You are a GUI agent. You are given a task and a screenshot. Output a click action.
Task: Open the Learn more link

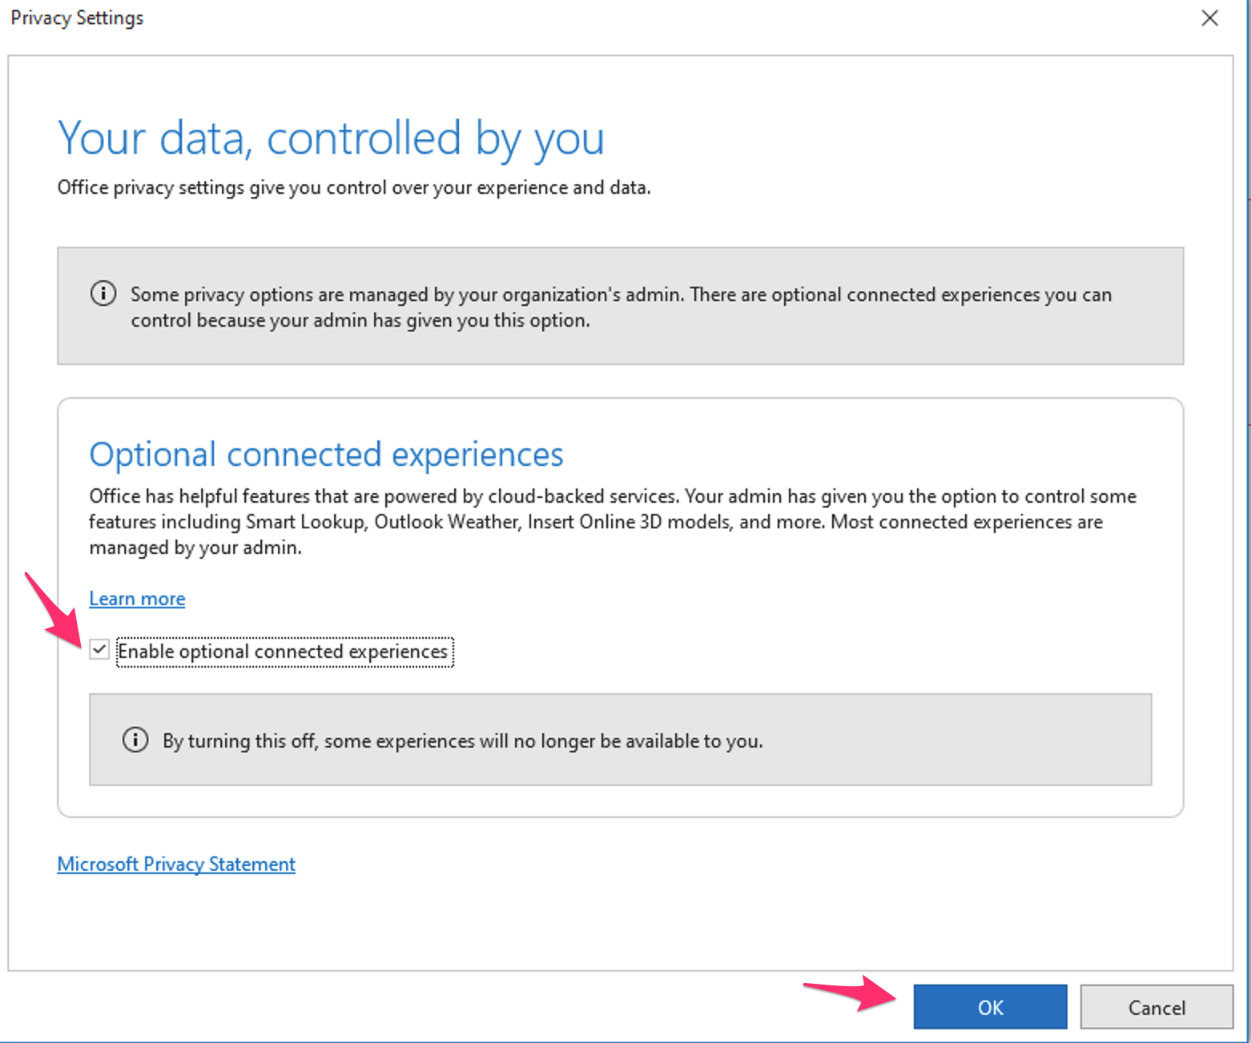pos(137,598)
